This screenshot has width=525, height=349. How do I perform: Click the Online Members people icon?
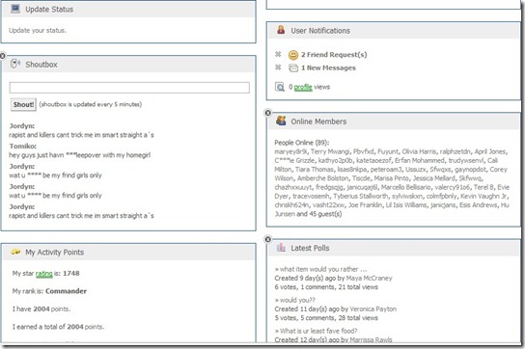coord(281,121)
